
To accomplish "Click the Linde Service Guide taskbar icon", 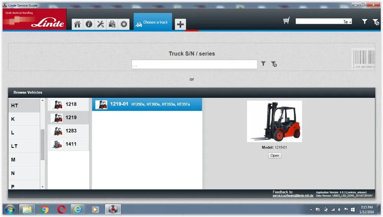I will click(113, 209).
